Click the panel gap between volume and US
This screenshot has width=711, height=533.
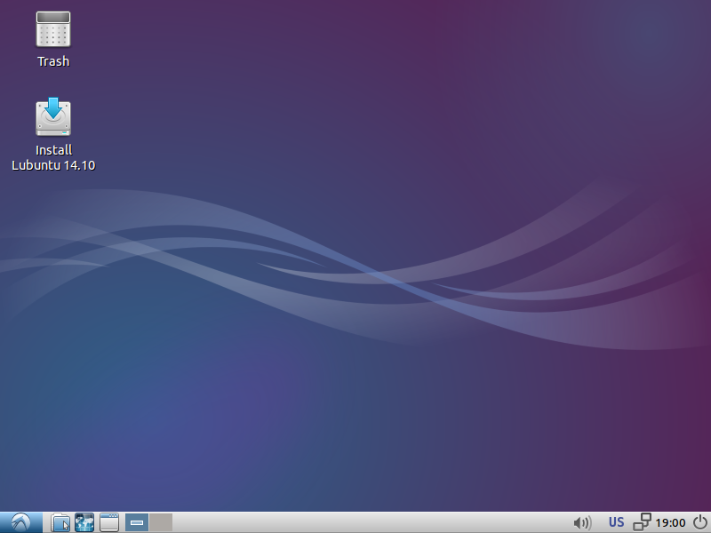600,522
